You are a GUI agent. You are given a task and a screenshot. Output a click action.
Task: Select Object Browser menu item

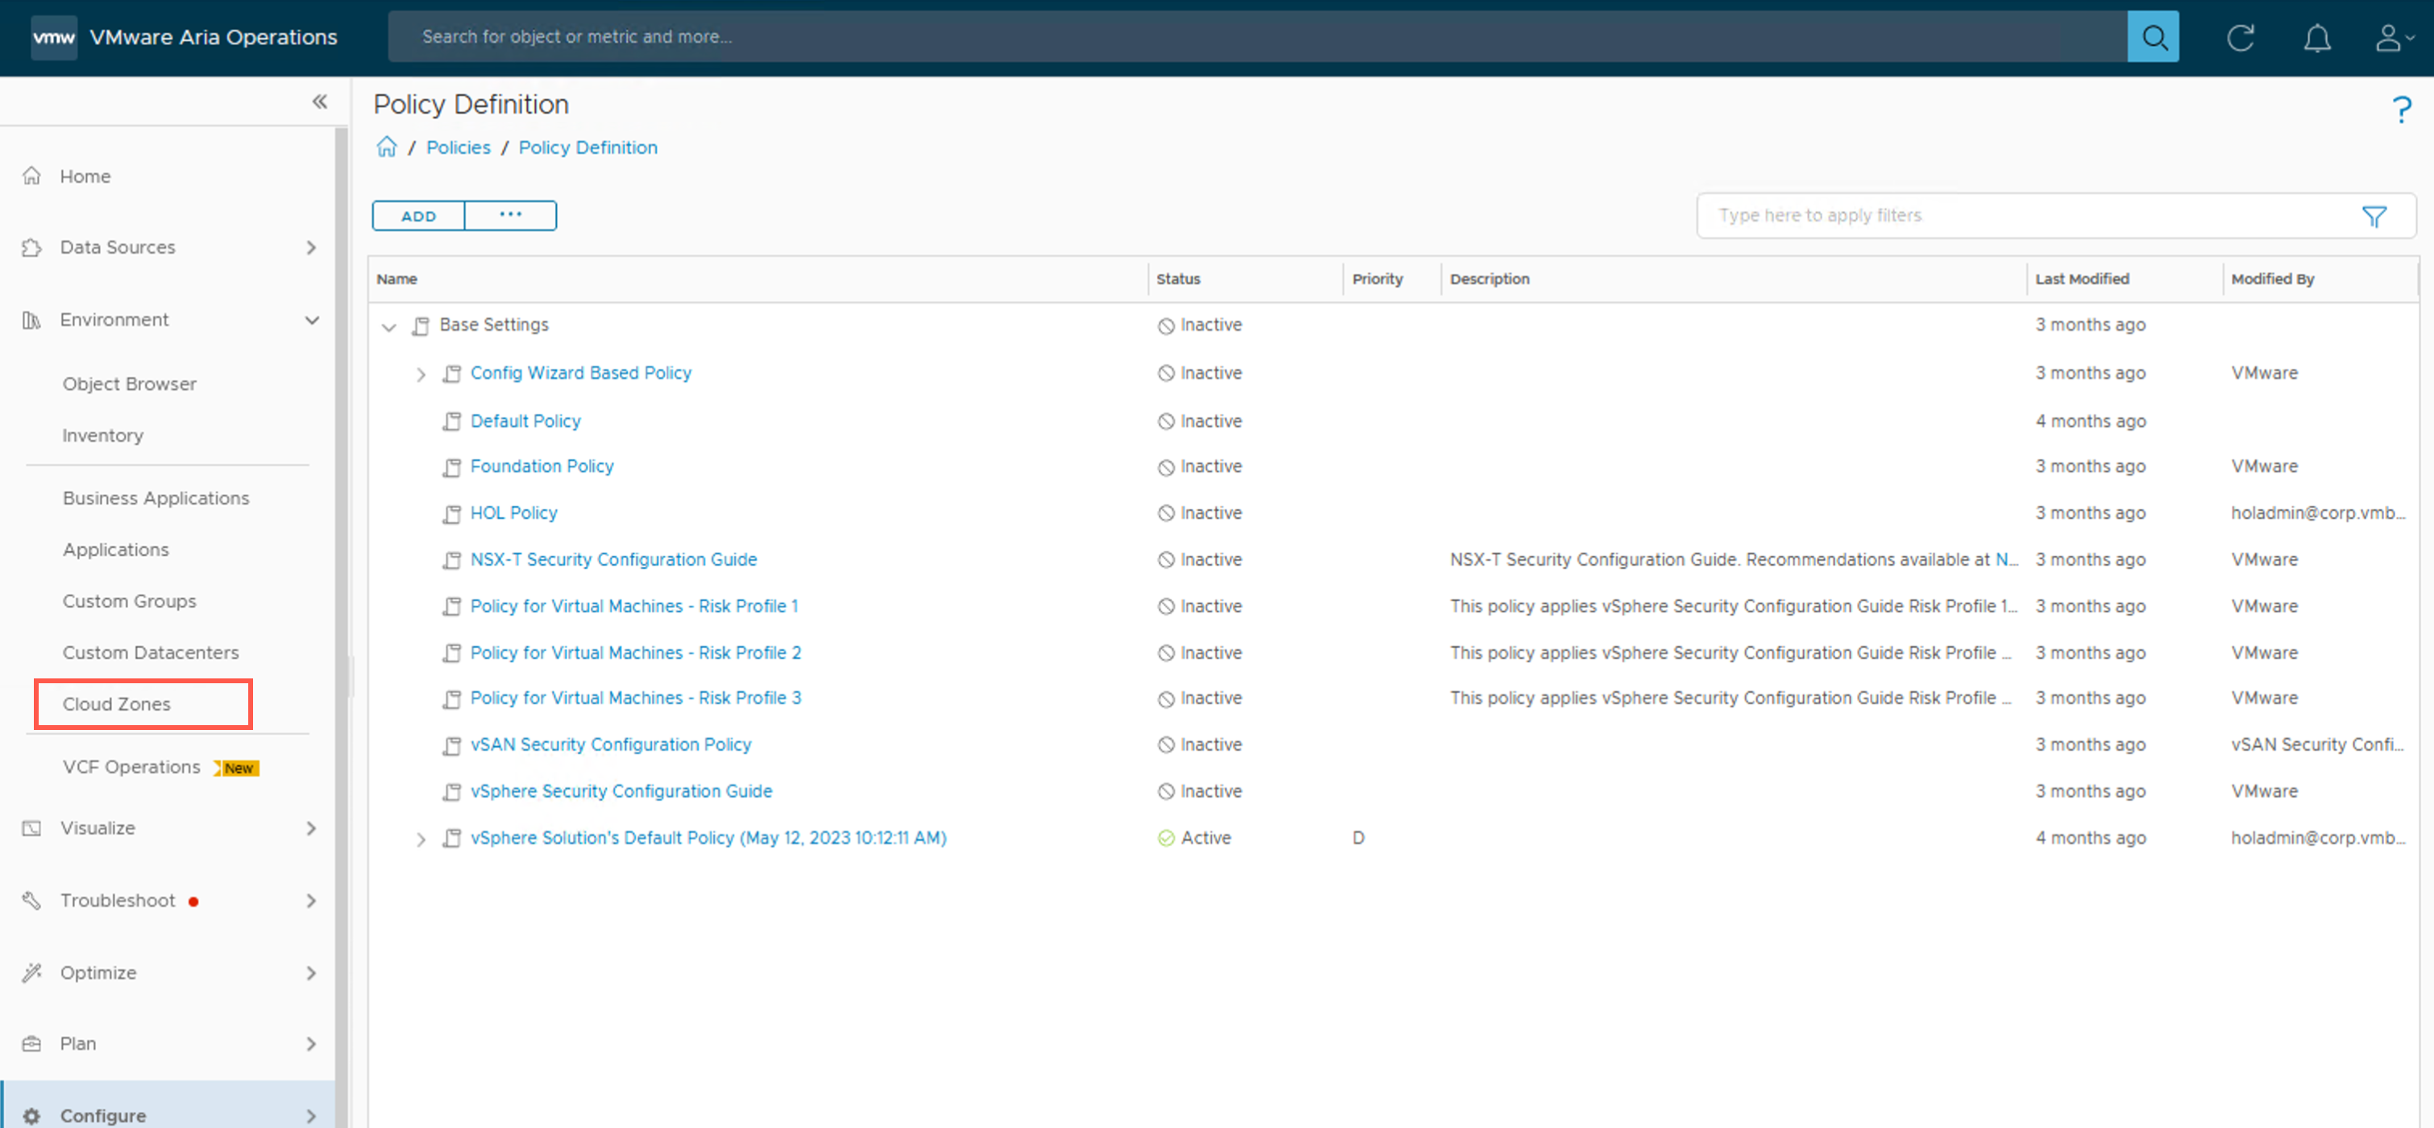130,384
